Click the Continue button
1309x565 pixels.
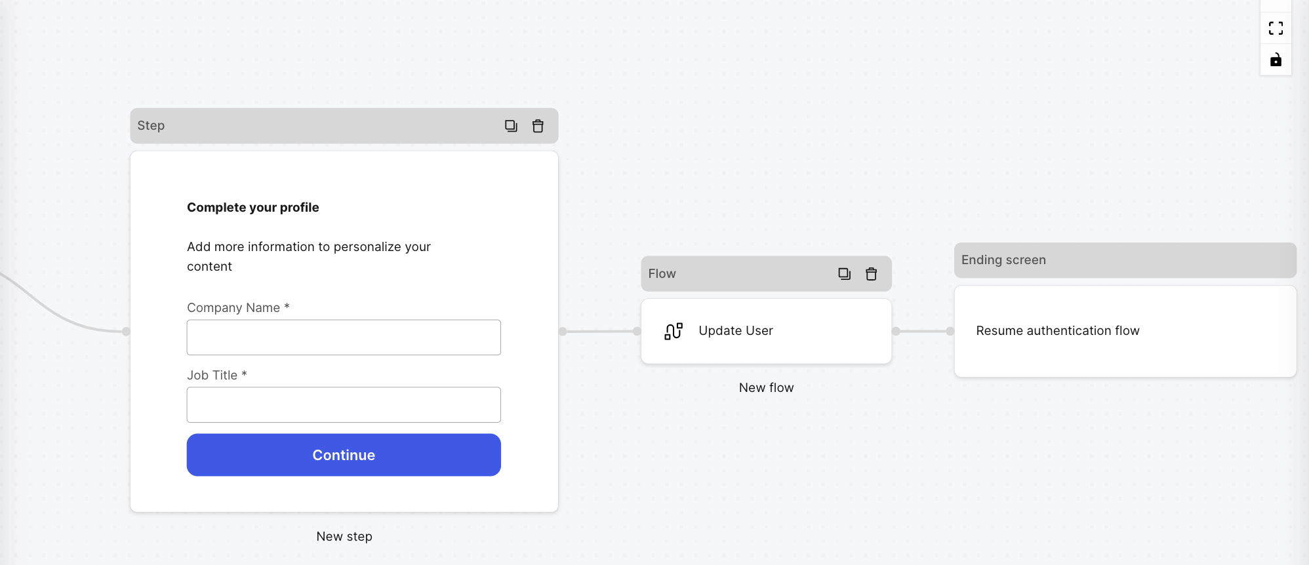(x=343, y=454)
